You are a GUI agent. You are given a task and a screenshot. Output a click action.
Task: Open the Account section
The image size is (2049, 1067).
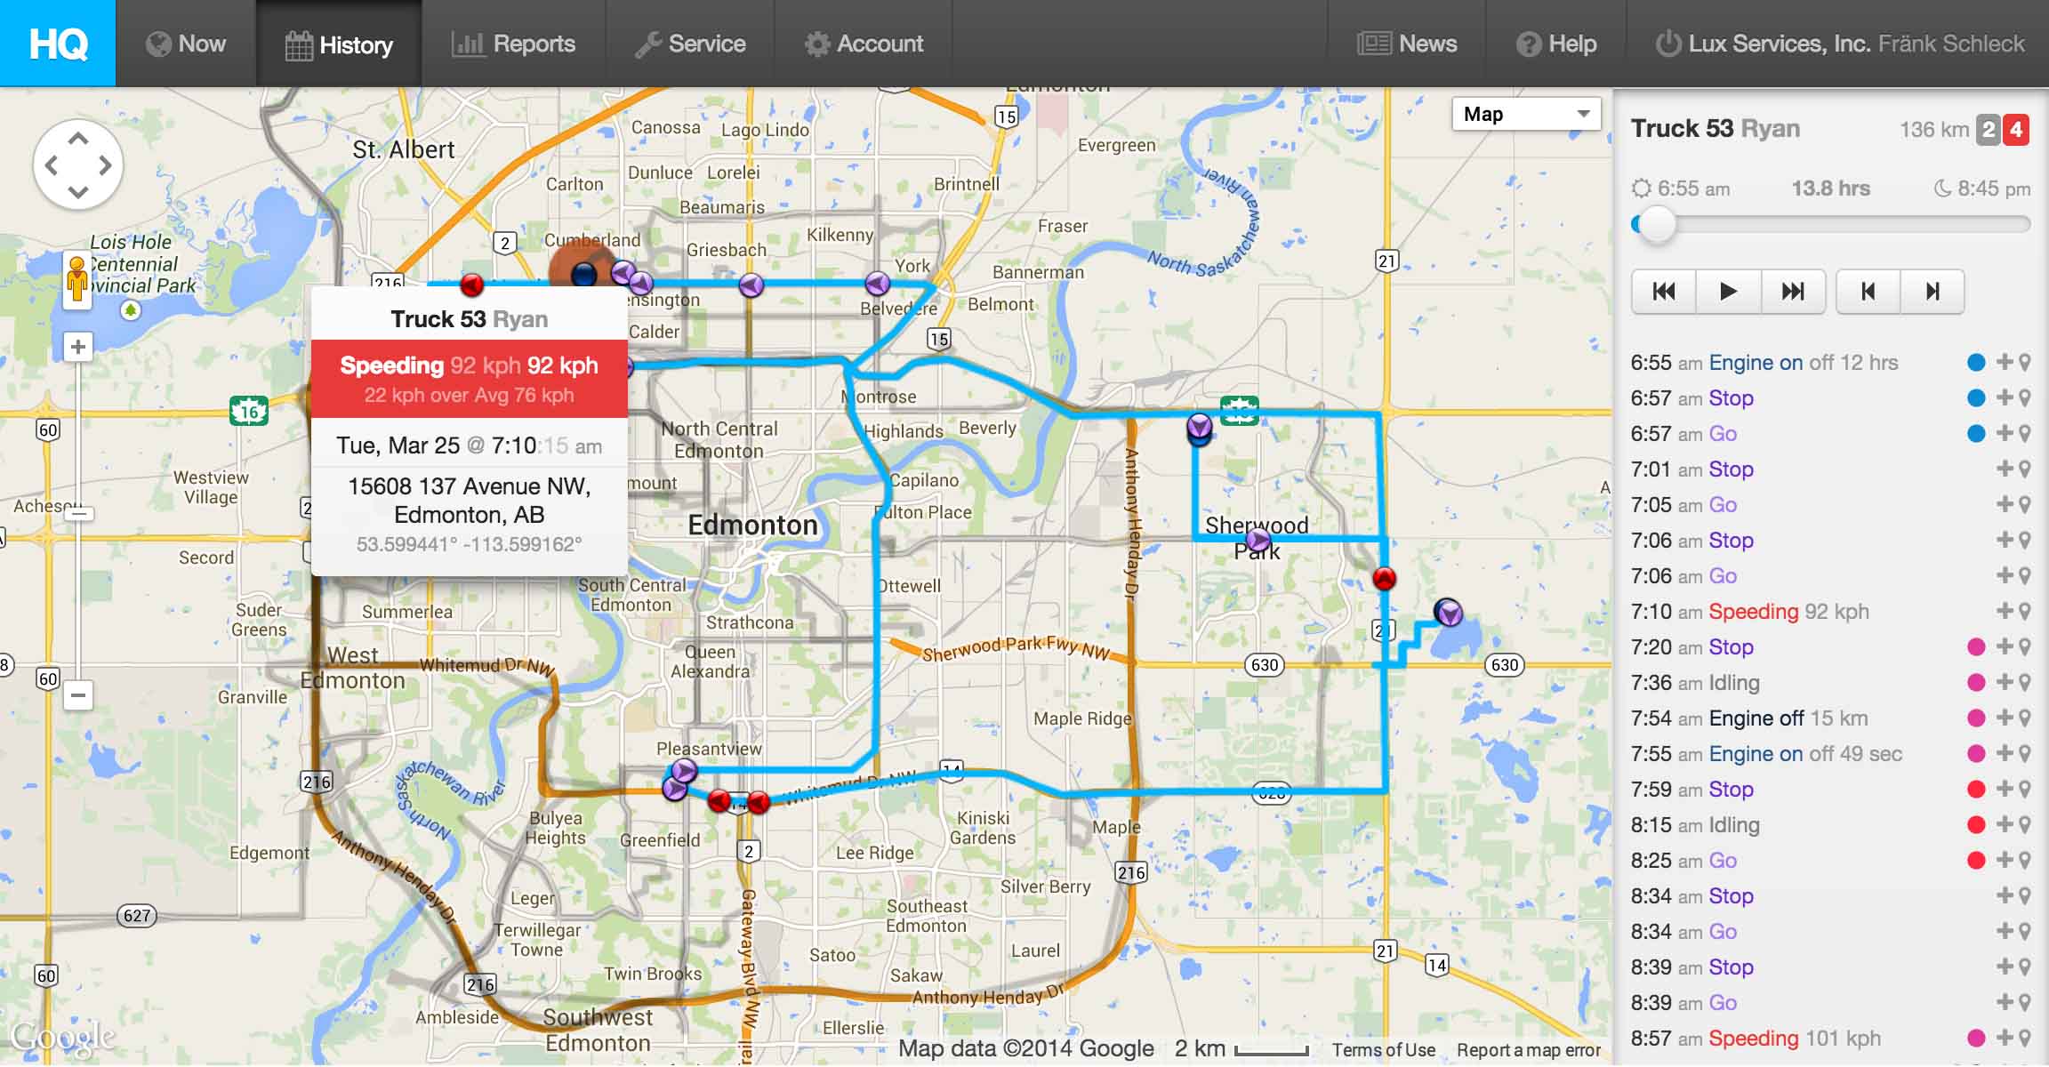[x=864, y=43]
